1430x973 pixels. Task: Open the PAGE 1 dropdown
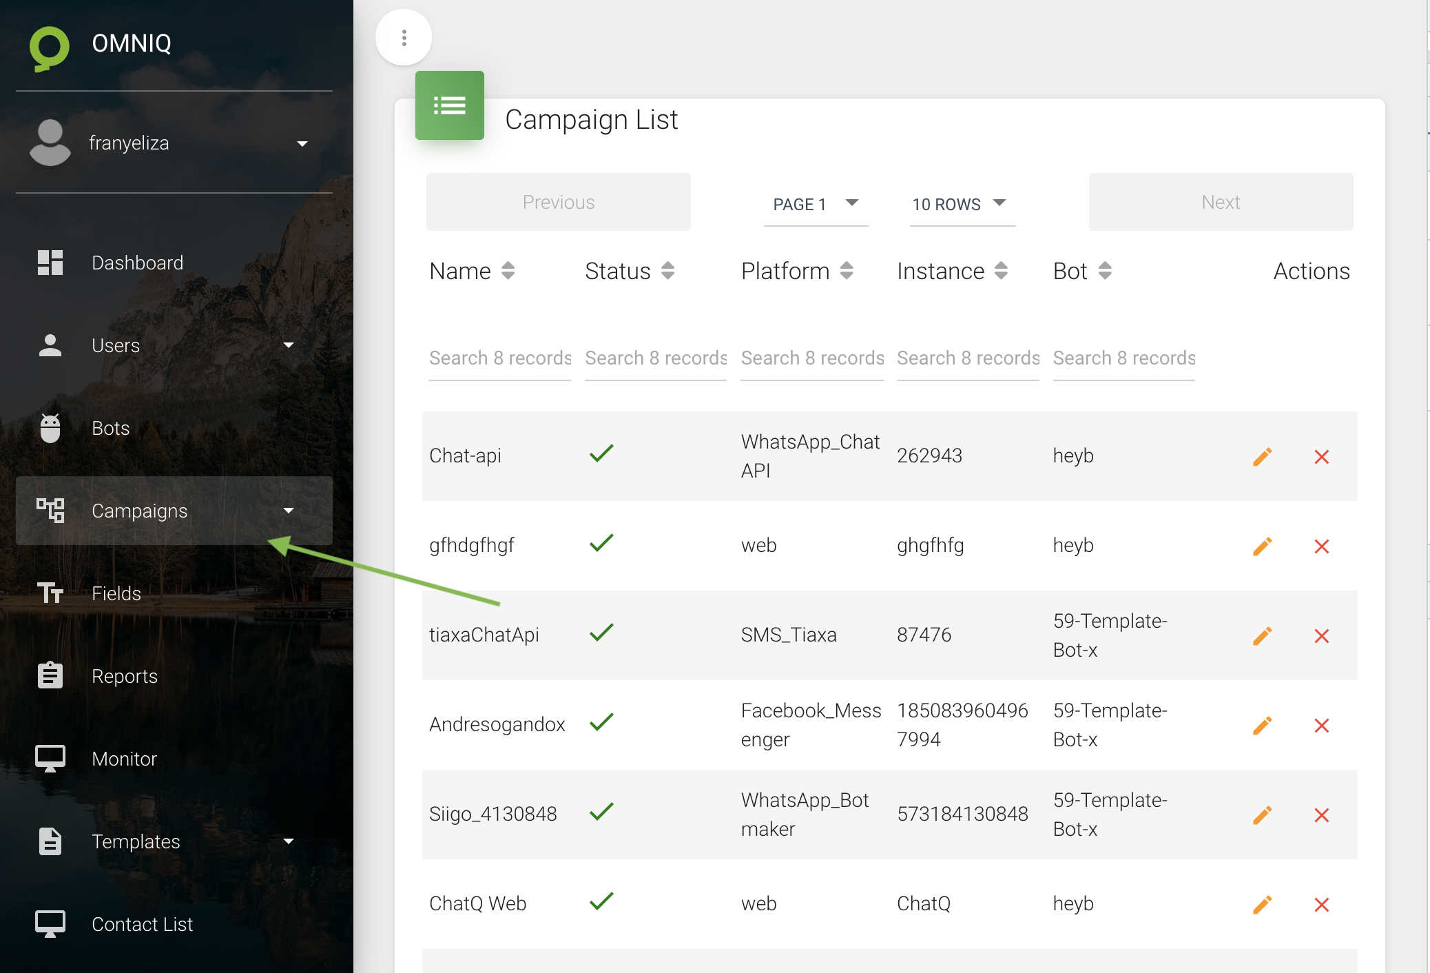[816, 204]
